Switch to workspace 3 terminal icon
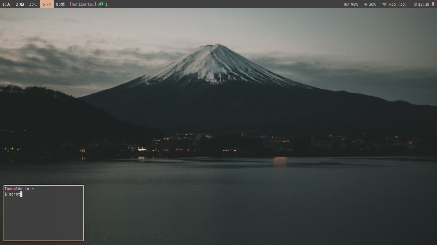Screen dimensions: 437x245 33,4
